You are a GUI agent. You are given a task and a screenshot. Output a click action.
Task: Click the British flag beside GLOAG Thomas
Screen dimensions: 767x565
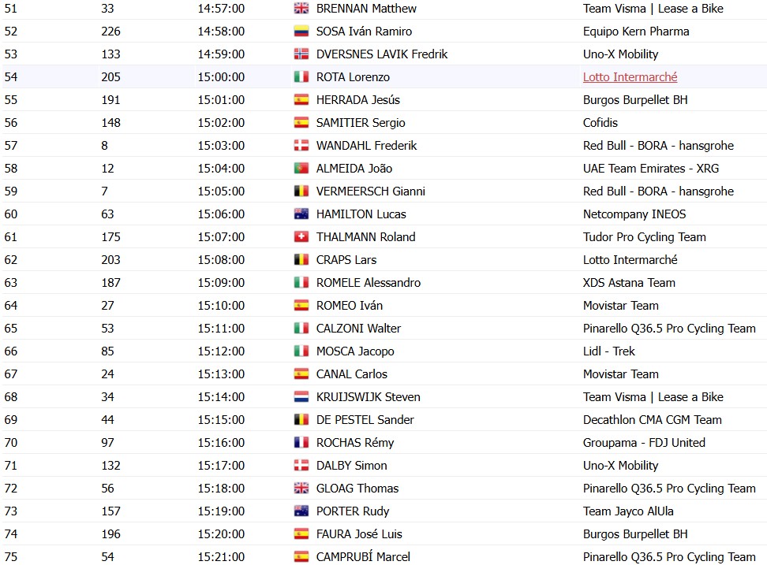tap(301, 489)
